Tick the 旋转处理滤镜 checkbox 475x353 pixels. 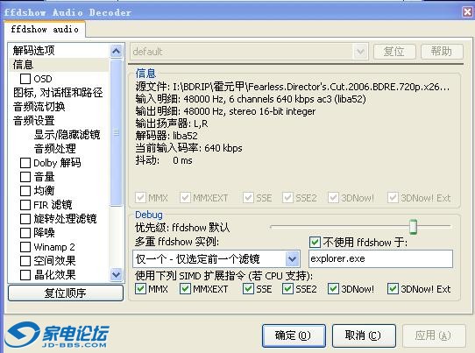click(x=25, y=219)
